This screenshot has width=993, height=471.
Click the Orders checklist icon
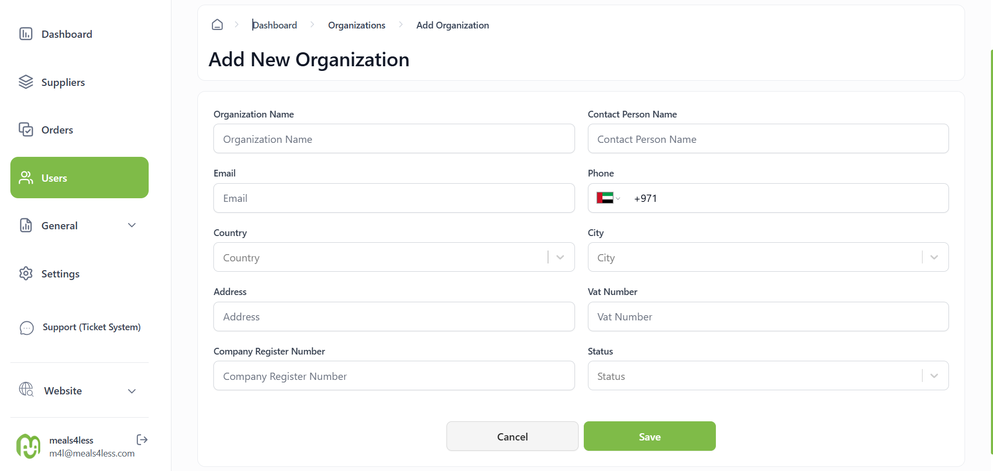point(26,129)
